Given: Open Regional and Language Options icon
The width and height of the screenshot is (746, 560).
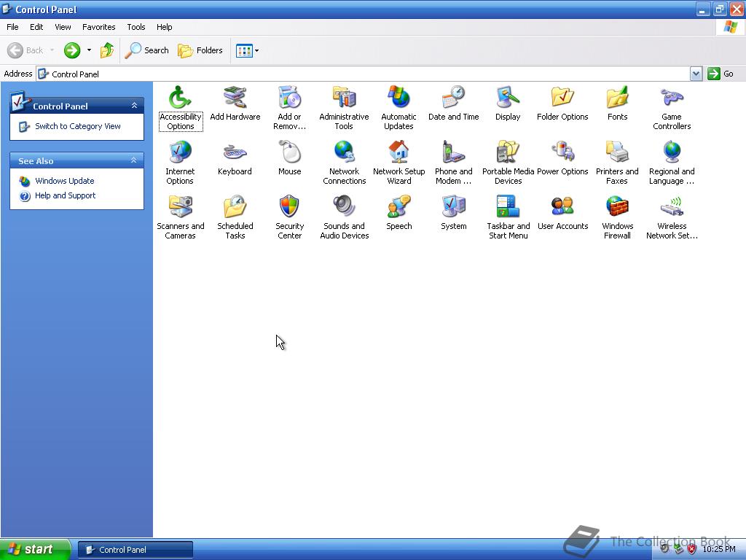Looking at the screenshot, I should pos(672,152).
